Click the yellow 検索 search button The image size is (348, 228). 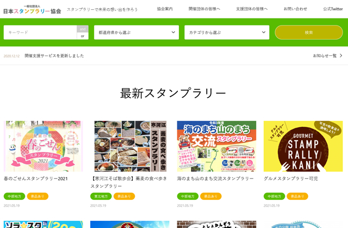(x=309, y=33)
